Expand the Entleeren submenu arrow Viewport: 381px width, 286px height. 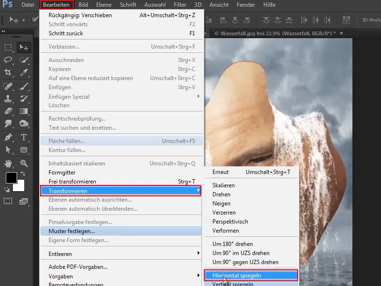tap(199, 253)
